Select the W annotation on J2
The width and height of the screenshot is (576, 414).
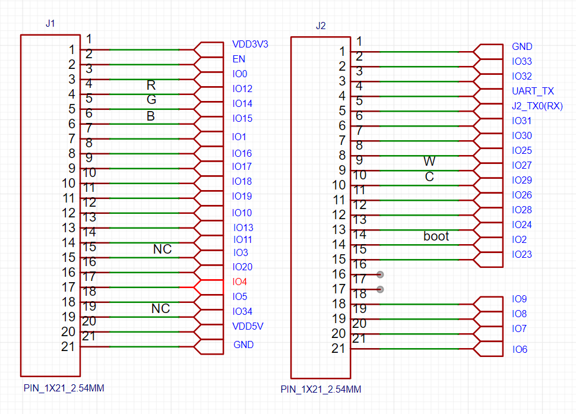429,162
